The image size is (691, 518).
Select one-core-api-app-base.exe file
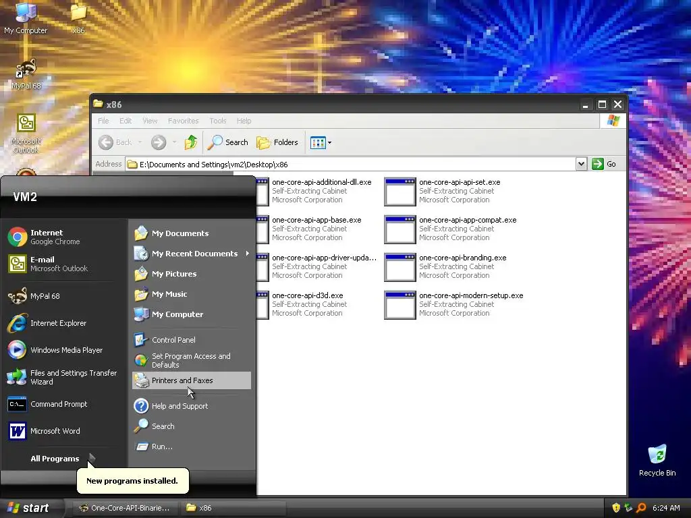pyautogui.click(x=316, y=220)
